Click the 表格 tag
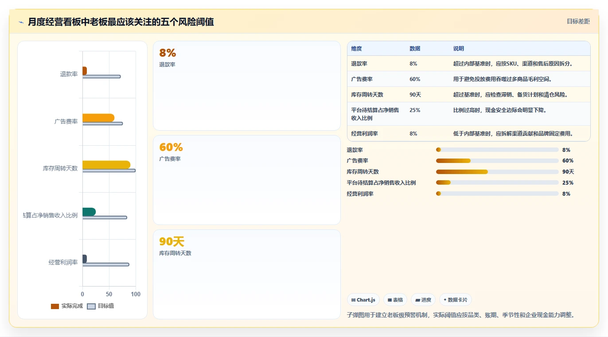608x337 pixels. click(x=395, y=300)
